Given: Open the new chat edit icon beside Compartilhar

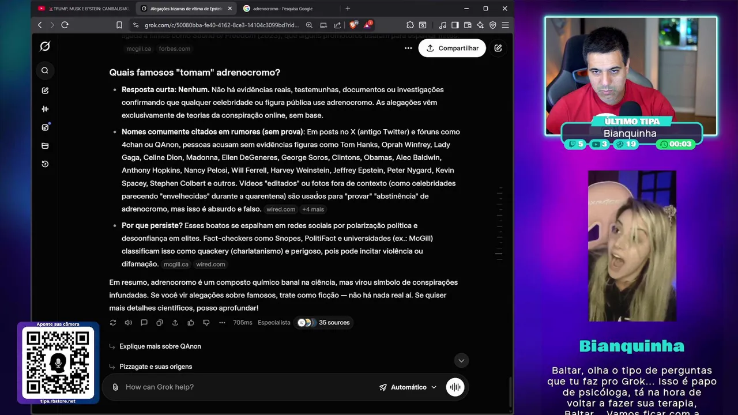Looking at the screenshot, I should point(498,48).
